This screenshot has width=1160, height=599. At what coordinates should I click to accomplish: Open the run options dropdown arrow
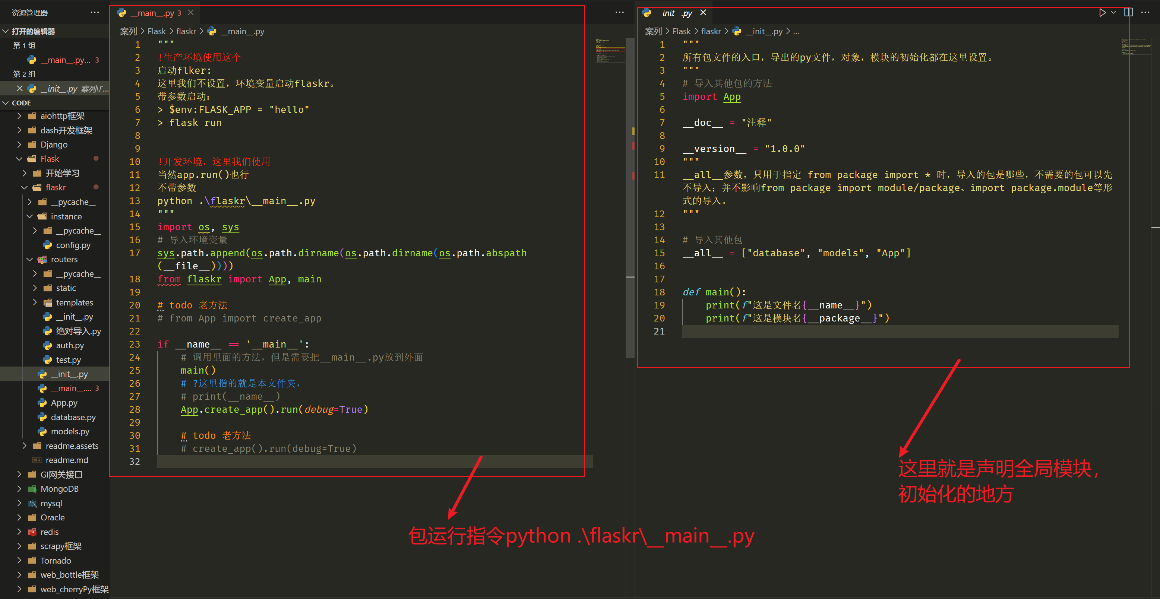point(1113,13)
